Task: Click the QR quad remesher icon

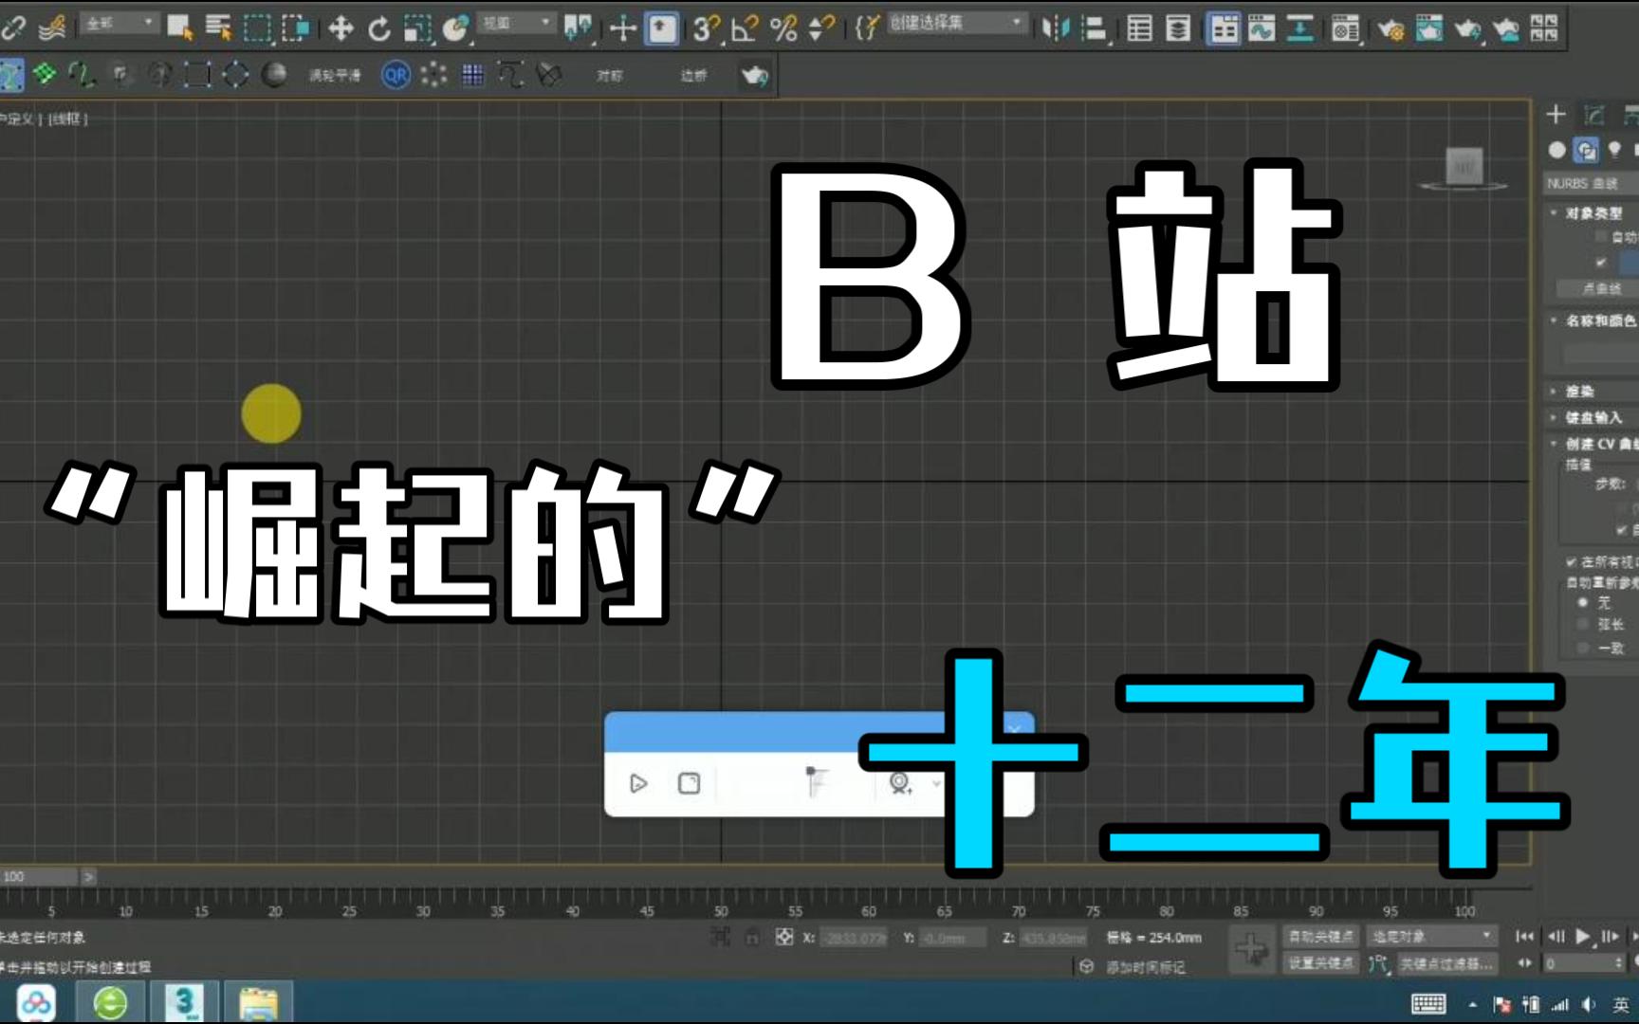Action: [x=396, y=75]
